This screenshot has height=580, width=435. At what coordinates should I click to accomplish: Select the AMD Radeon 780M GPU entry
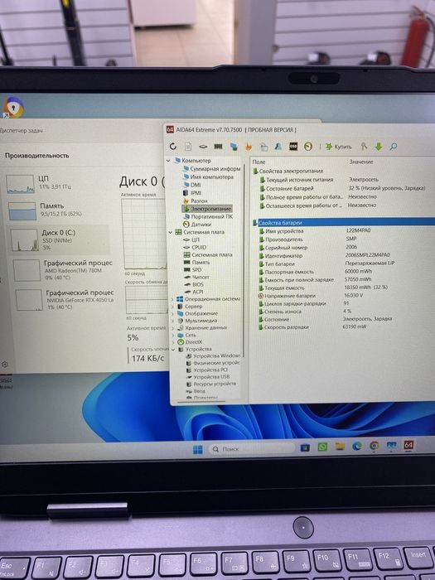[63, 269]
